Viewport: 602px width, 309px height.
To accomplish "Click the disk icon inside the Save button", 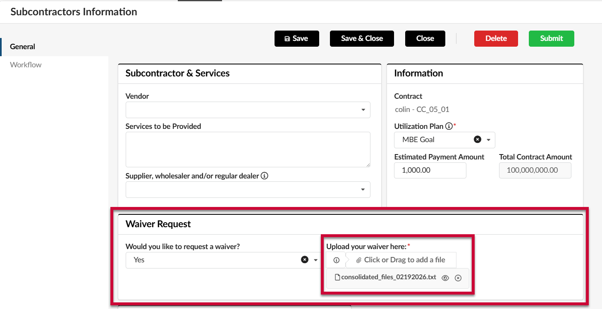I will (x=287, y=38).
